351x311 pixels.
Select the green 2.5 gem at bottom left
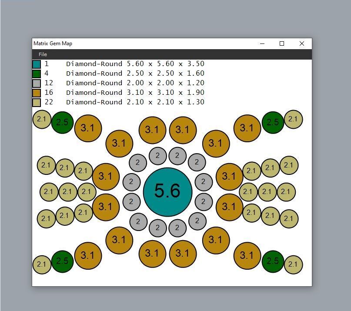pyautogui.click(x=63, y=261)
